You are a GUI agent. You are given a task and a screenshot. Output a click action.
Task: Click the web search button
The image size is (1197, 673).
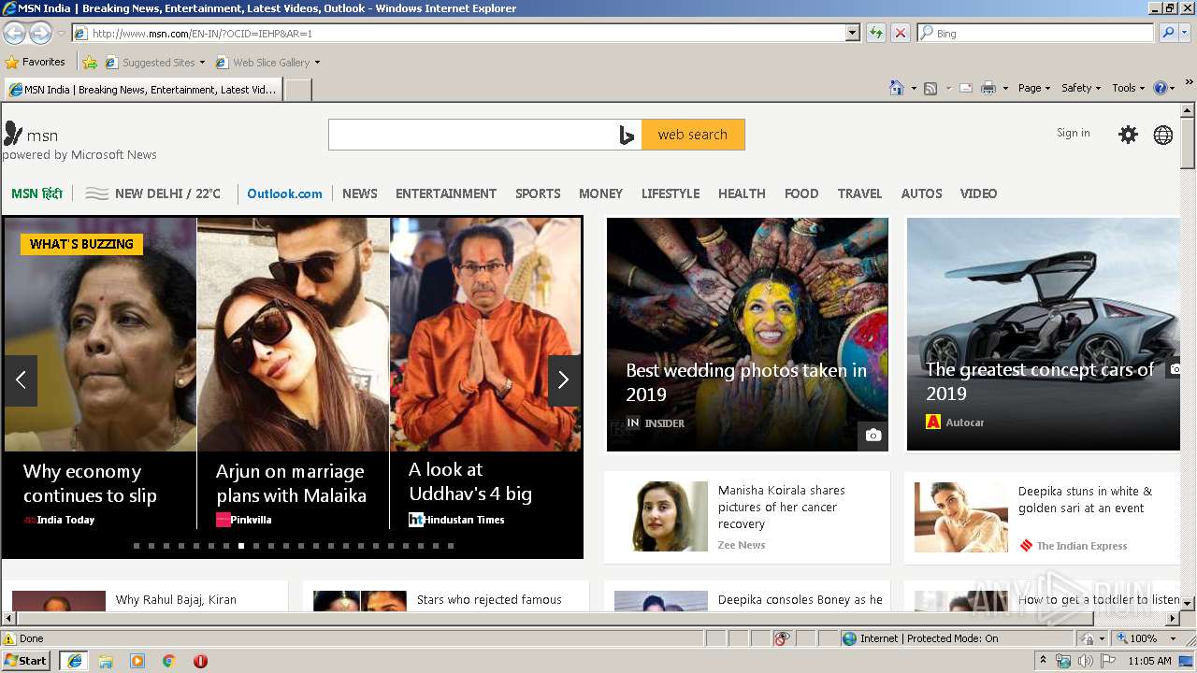tap(693, 135)
